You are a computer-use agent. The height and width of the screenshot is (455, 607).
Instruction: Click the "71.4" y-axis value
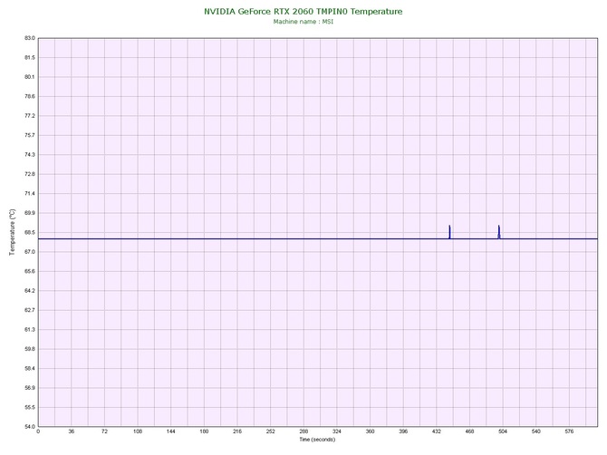(30, 193)
